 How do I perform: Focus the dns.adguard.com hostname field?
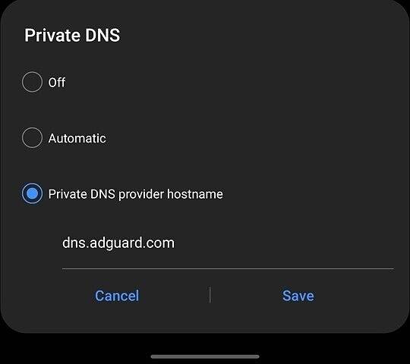click(228, 243)
